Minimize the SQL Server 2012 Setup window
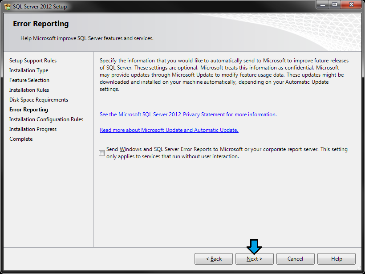This screenshot has width=365, height=274. coord(323,5)
